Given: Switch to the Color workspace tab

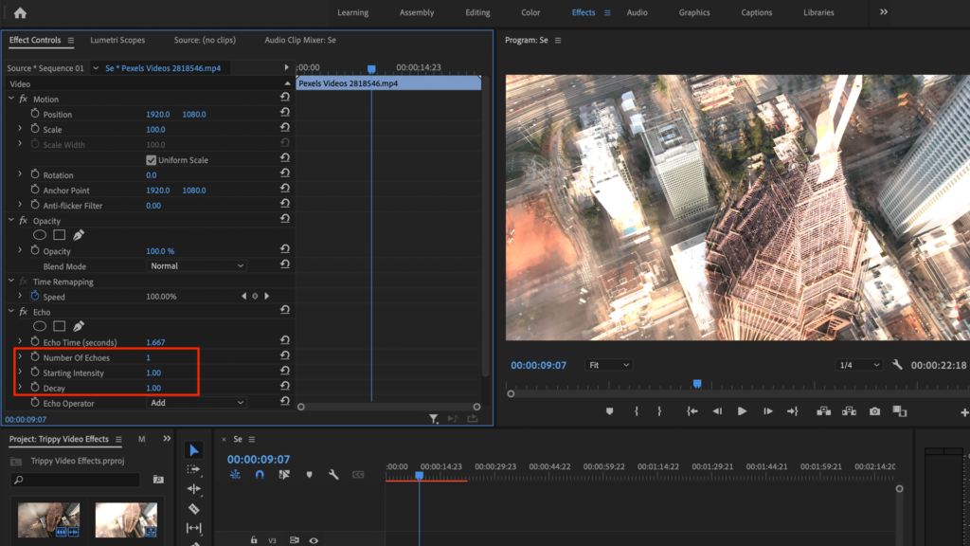Looking at the screenshot, I should point(530,12).
